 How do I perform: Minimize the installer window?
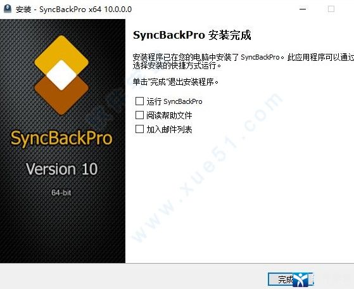[x=303, y=10]
